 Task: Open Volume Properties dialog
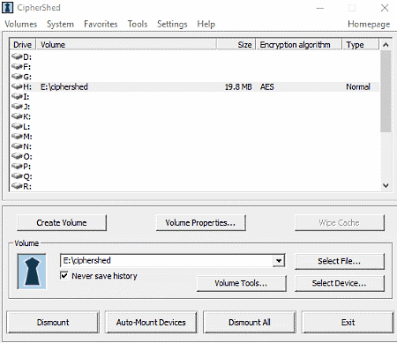click(200, 223)
